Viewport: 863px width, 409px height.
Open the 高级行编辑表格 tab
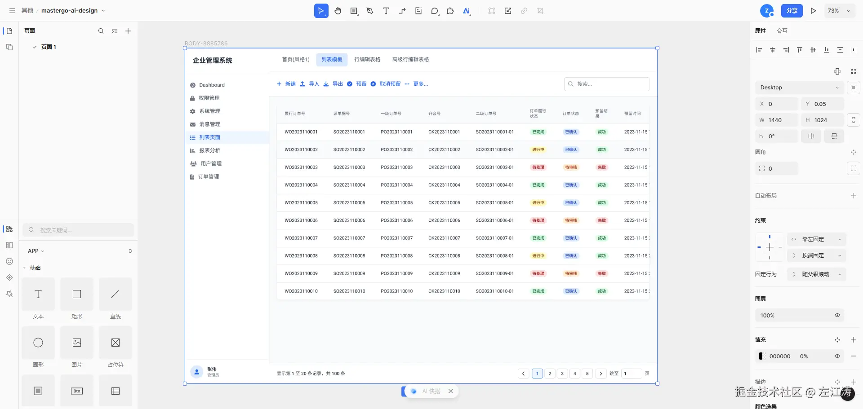411,60
